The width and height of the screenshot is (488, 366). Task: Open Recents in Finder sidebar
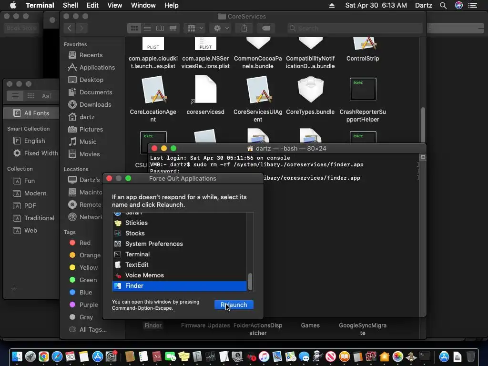tap(91, 55)
